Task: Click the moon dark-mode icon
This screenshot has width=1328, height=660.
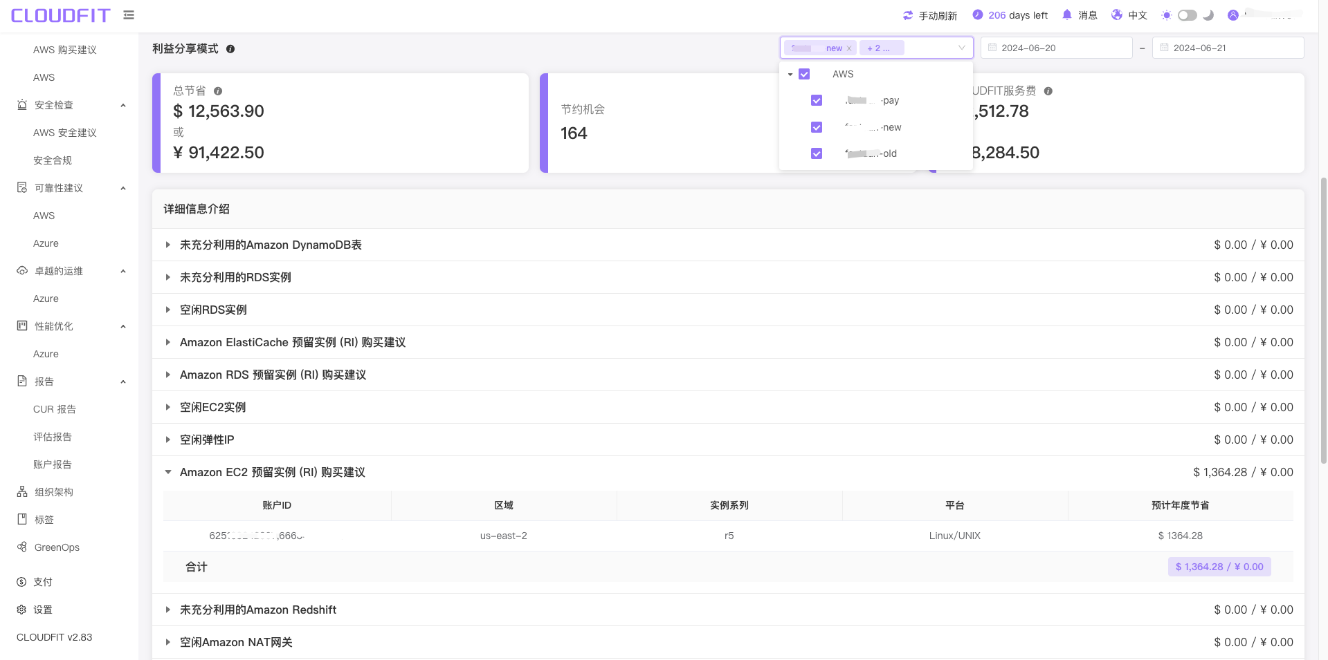Action: pos(1208,15)
